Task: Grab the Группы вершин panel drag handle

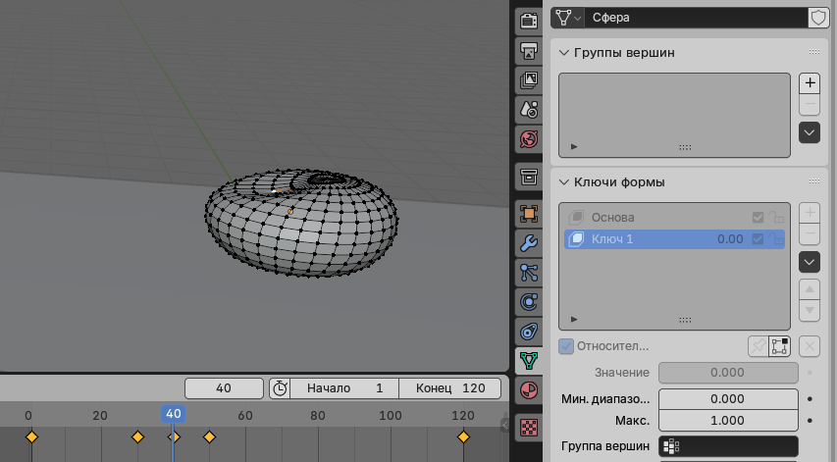Action: [x=814, y=52]
